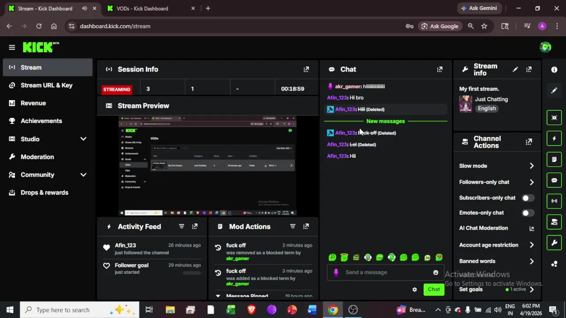Image resolution: width=566 pixels, height=318 pixels.
Task: Expand Followers-only chat settings
Action: [x=532, y=182]
